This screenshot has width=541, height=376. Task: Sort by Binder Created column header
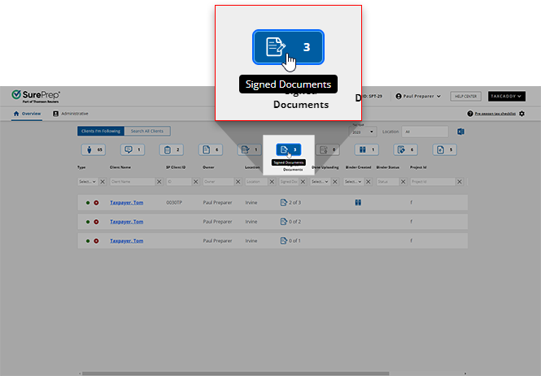pos(358,167)
